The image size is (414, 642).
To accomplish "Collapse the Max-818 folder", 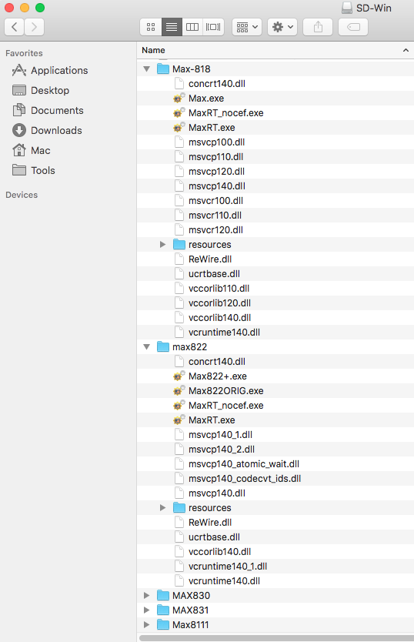I will coord(147,69).
